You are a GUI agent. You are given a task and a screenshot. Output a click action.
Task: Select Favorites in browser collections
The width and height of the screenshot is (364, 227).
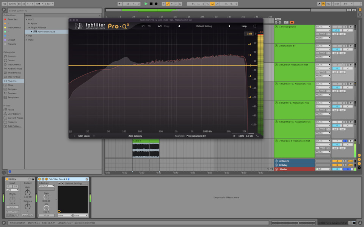click(x=13, y=19)
